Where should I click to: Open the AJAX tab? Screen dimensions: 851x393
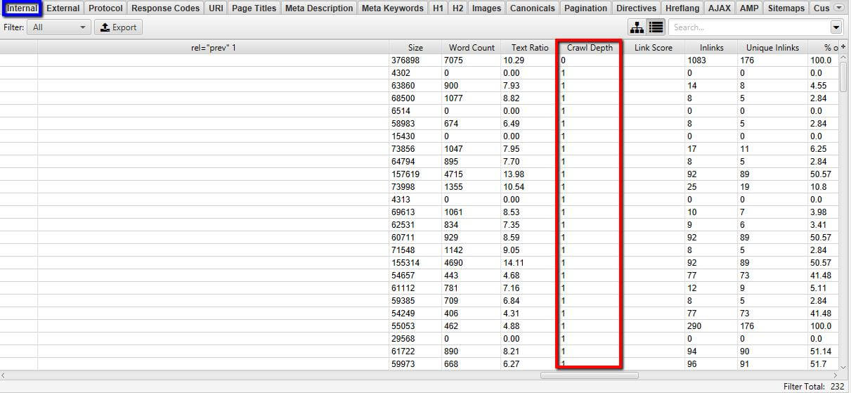click(x=720, y=8)
